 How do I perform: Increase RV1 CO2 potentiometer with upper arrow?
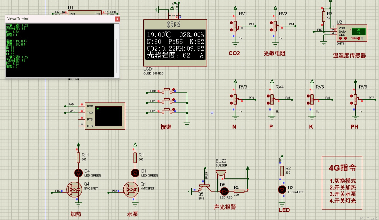pyautogui.click(x=231, y=23)
